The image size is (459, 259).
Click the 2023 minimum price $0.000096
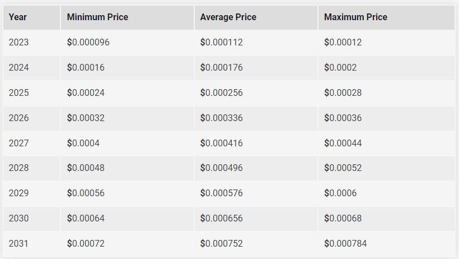[88, 42]
